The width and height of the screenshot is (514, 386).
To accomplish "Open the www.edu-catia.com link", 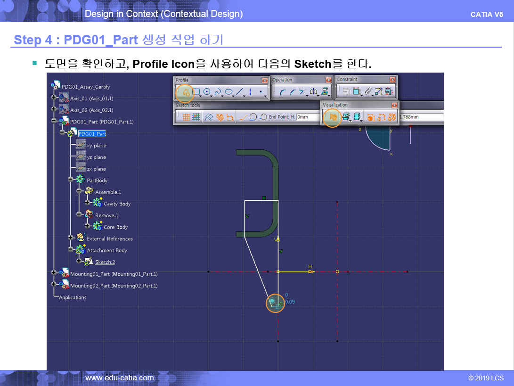I will 119,378.
